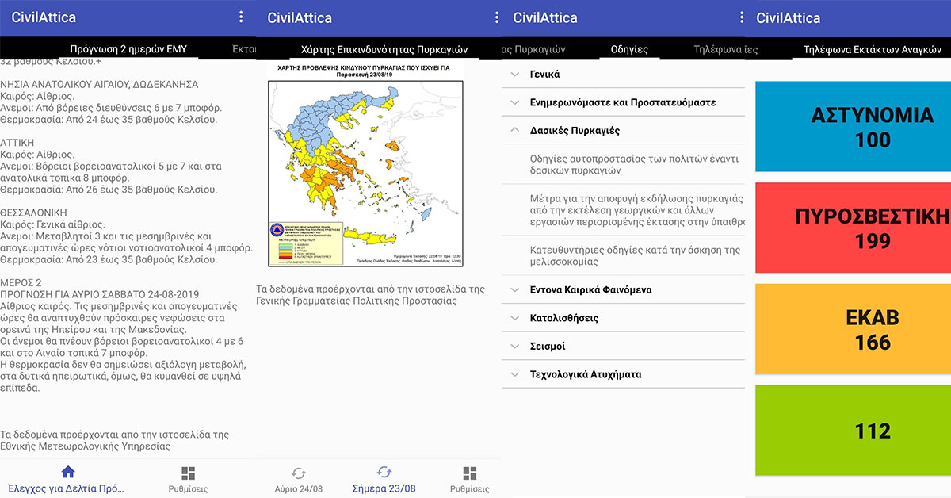This screenshot has width=951, height=498.
Task: Select the Χάρτης Επικινδυνότητας Πυρκαγιών tab
Action: tap(384, 48)
